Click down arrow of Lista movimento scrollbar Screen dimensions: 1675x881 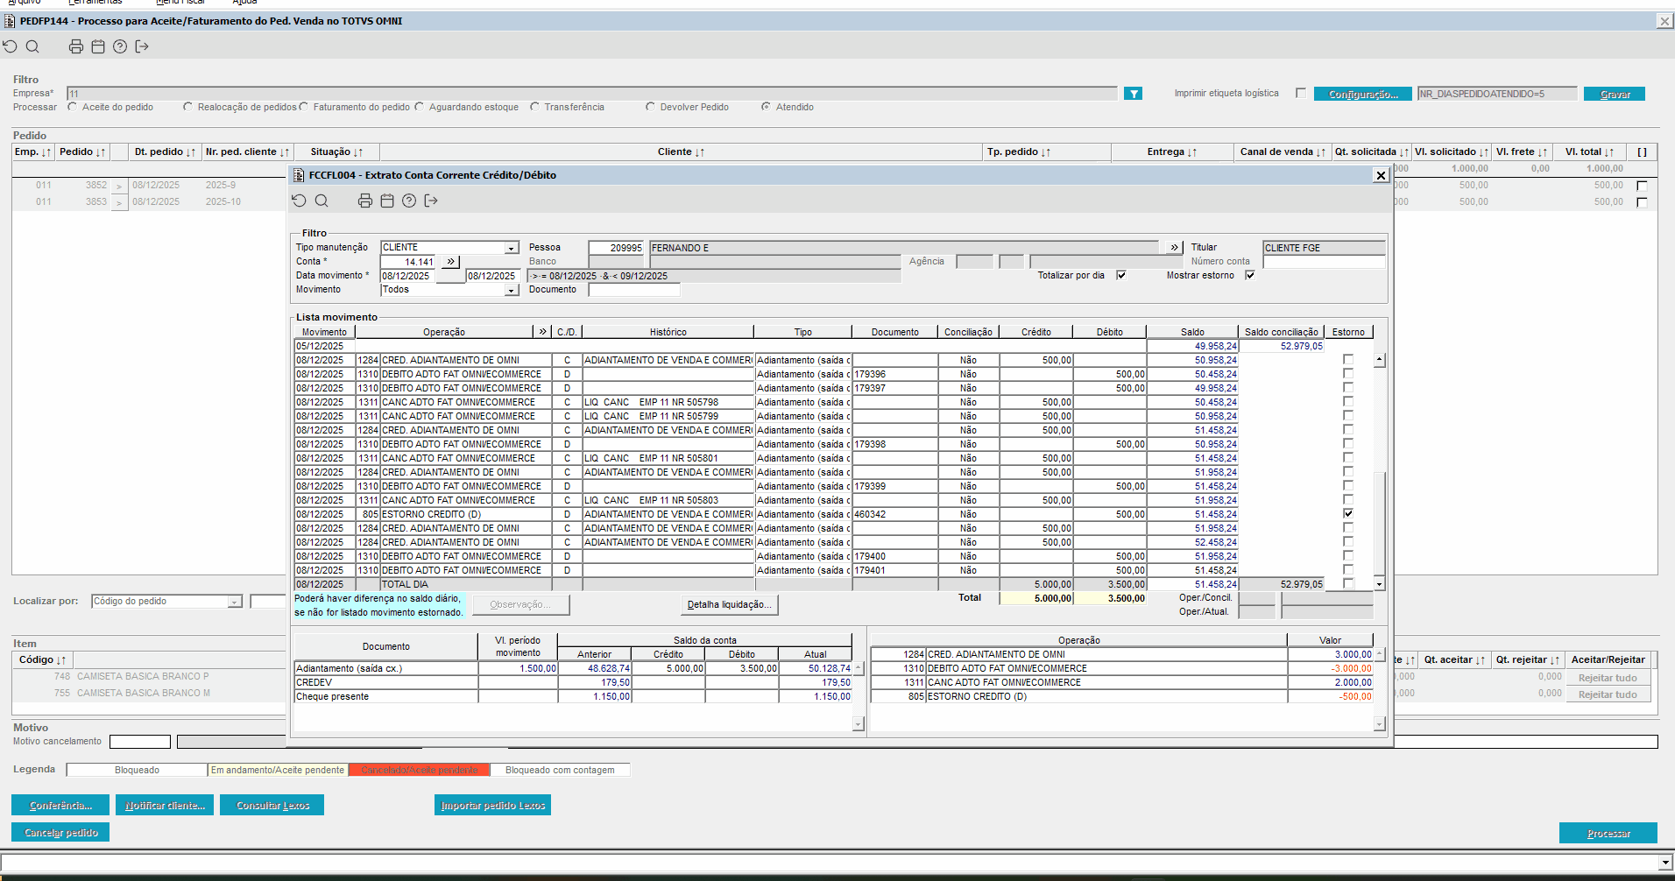coord(1379,584)
